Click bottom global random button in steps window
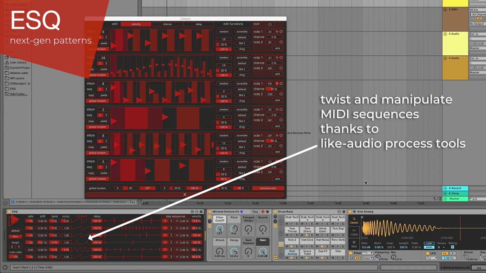 (98, 188)
